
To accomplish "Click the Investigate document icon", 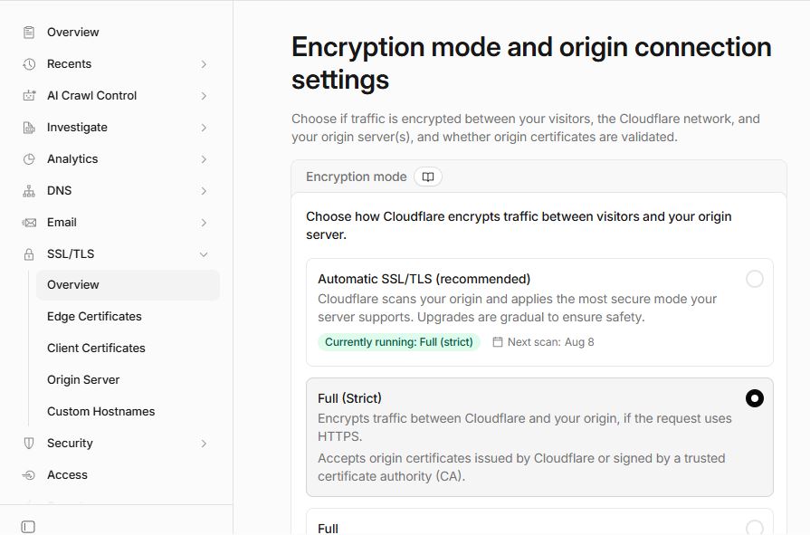I will [x=29, y=128].
